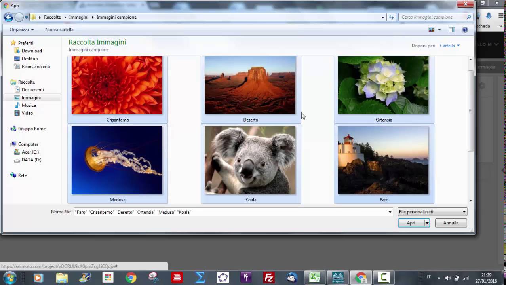Open the Acer (C:) drive
506x285 pixels.
pyautogui.click(x=30, y=152)
